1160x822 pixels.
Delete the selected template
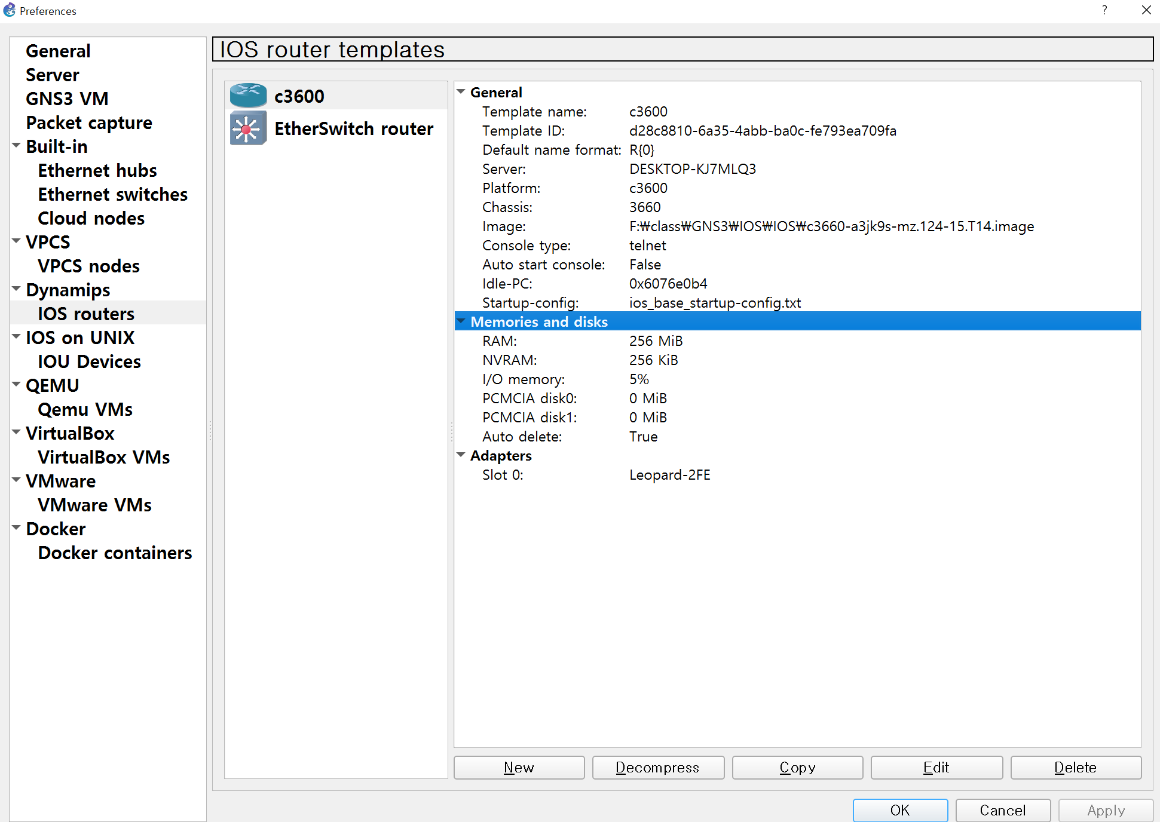coord(1075,768)
